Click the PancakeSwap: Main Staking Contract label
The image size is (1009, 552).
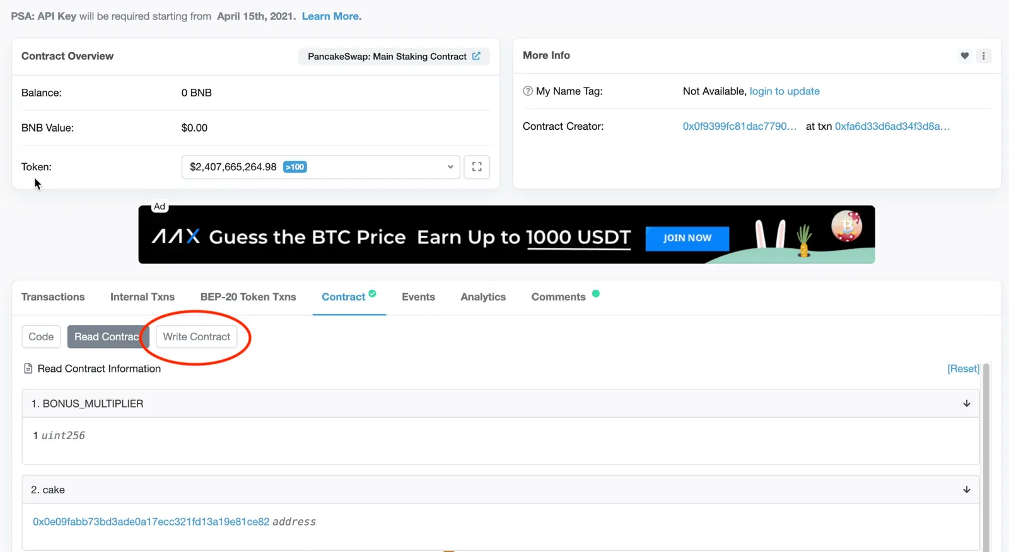coord(387,56)
